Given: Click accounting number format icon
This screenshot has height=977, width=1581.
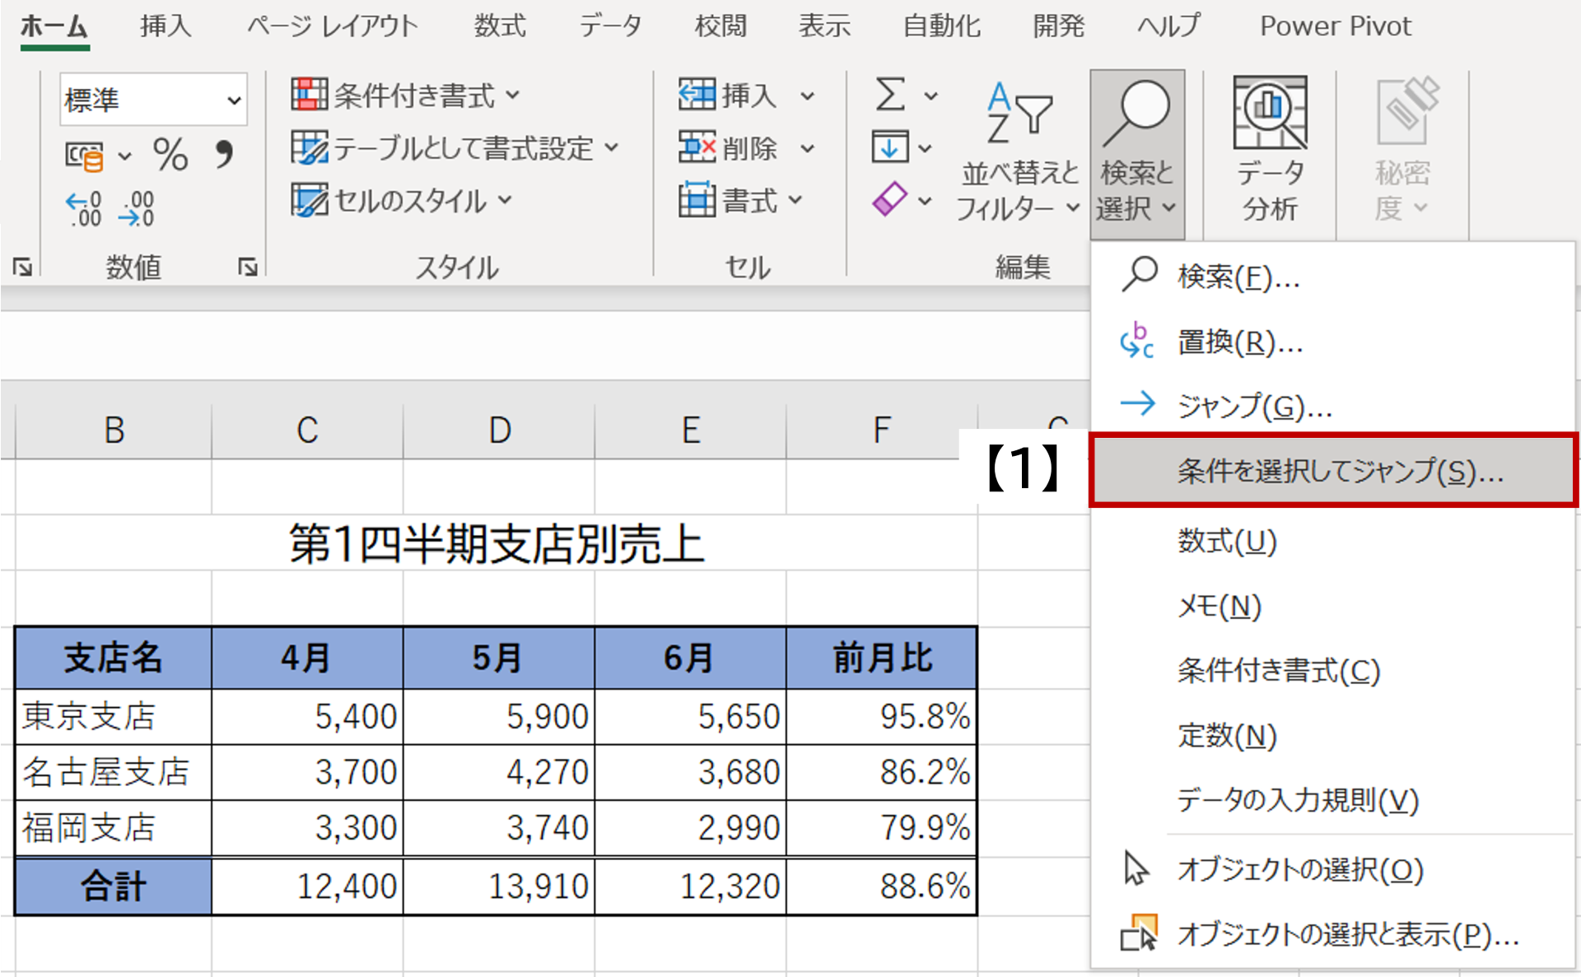Looking at the screenshot, I should click(x=85, y=156).
